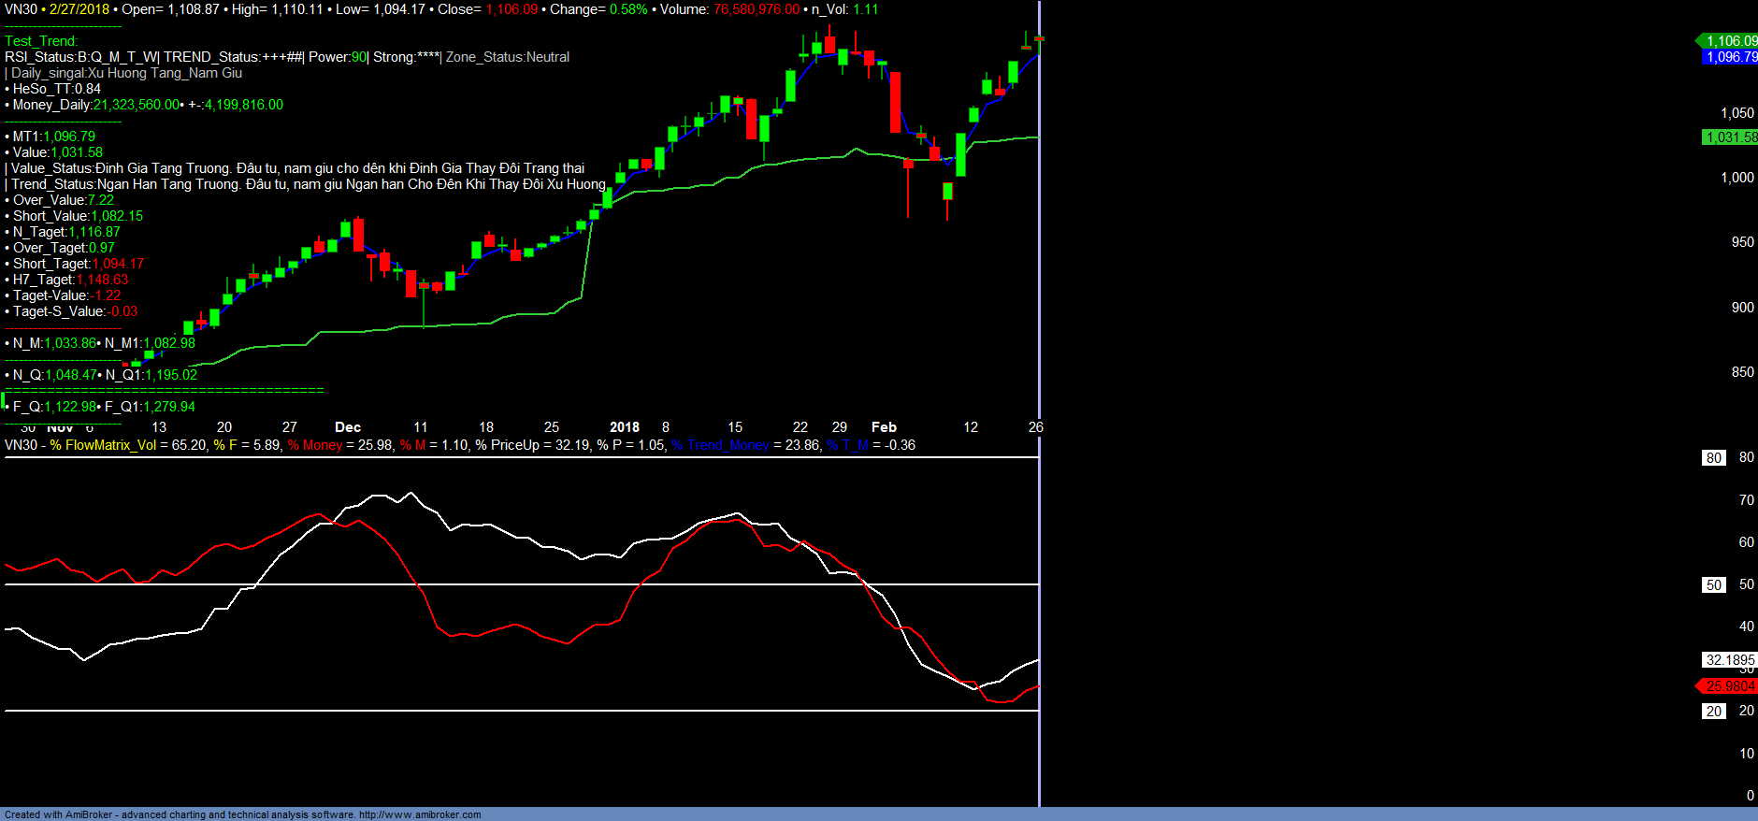Click the Feb label on the date axis
Screen dimensions: 1758x821
(884, 427)
